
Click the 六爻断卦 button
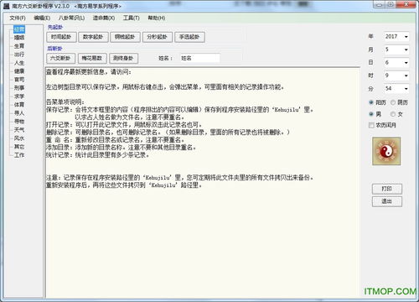(60, 58)
